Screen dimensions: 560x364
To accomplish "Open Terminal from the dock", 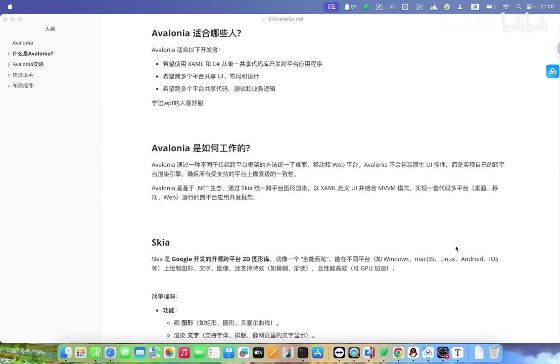I will pyautogui.click(x=303, y=353).
